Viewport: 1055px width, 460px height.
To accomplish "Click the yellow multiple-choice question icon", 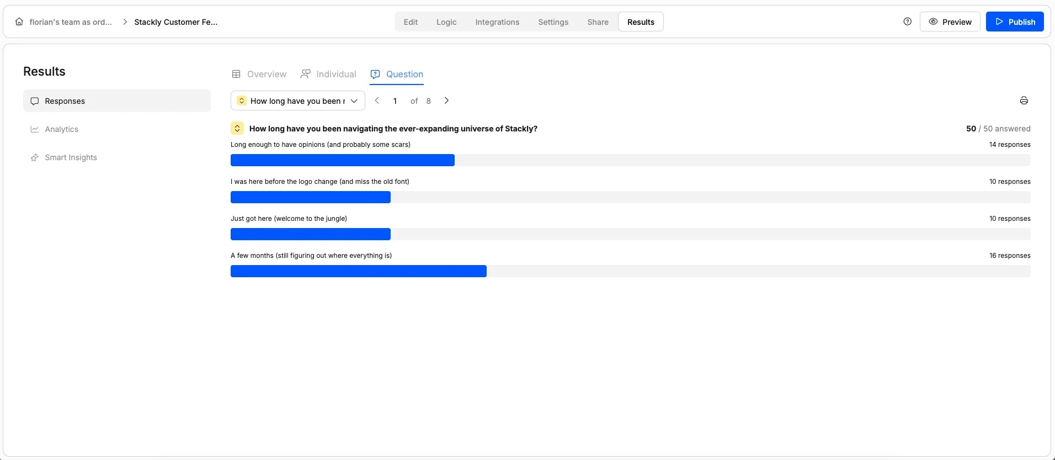I will click(x=237, y=128).
